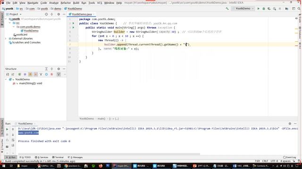Hide the Project tool window
Viewport: 302px width, 169px height.
point(64,14)
